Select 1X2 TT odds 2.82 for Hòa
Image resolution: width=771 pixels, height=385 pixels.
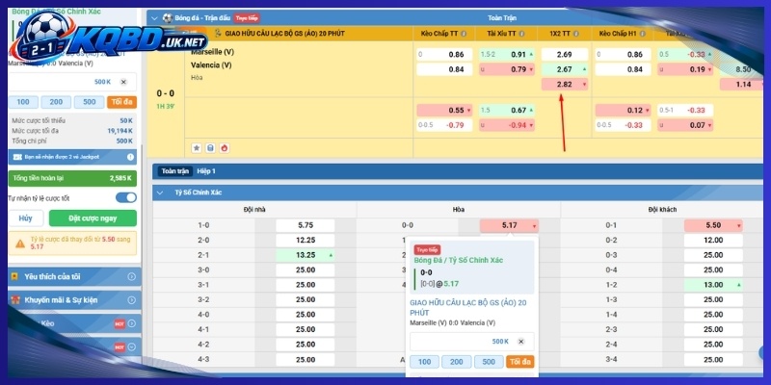click(565, 85)
